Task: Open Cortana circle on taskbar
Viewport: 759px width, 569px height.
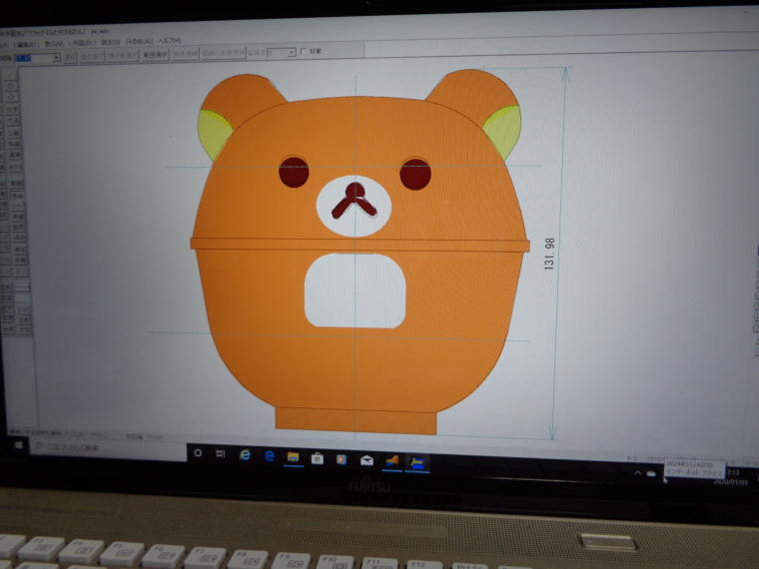Action: [198, 453]
